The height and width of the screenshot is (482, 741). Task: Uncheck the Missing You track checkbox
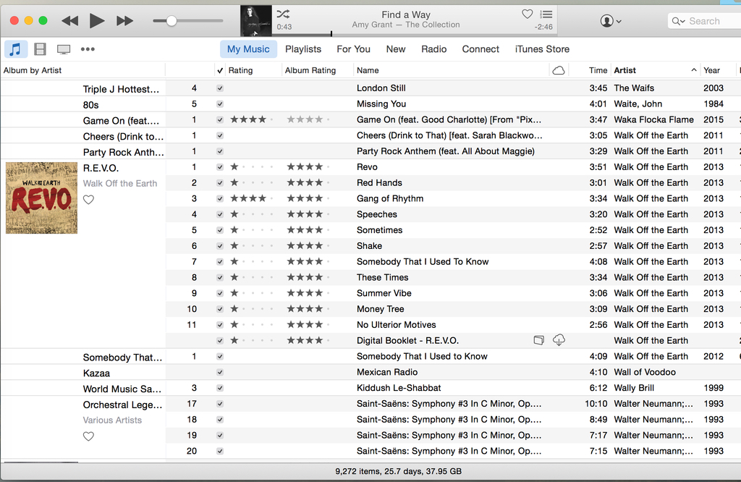pos(220,104)
